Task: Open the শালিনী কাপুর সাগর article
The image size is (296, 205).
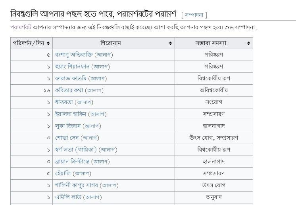Action: (77, 185)
